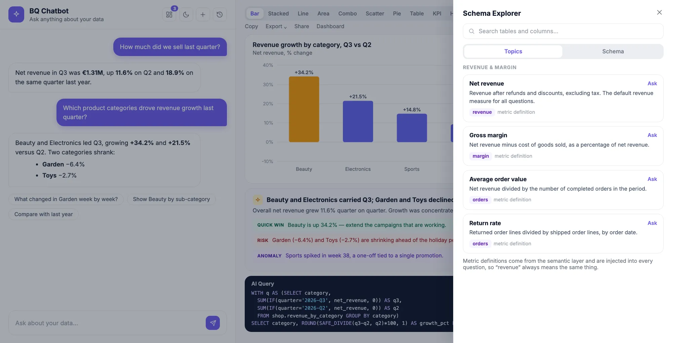The image size is (673, 343).
Task: Switch to the Stacked chart tab
Action: 278,13
